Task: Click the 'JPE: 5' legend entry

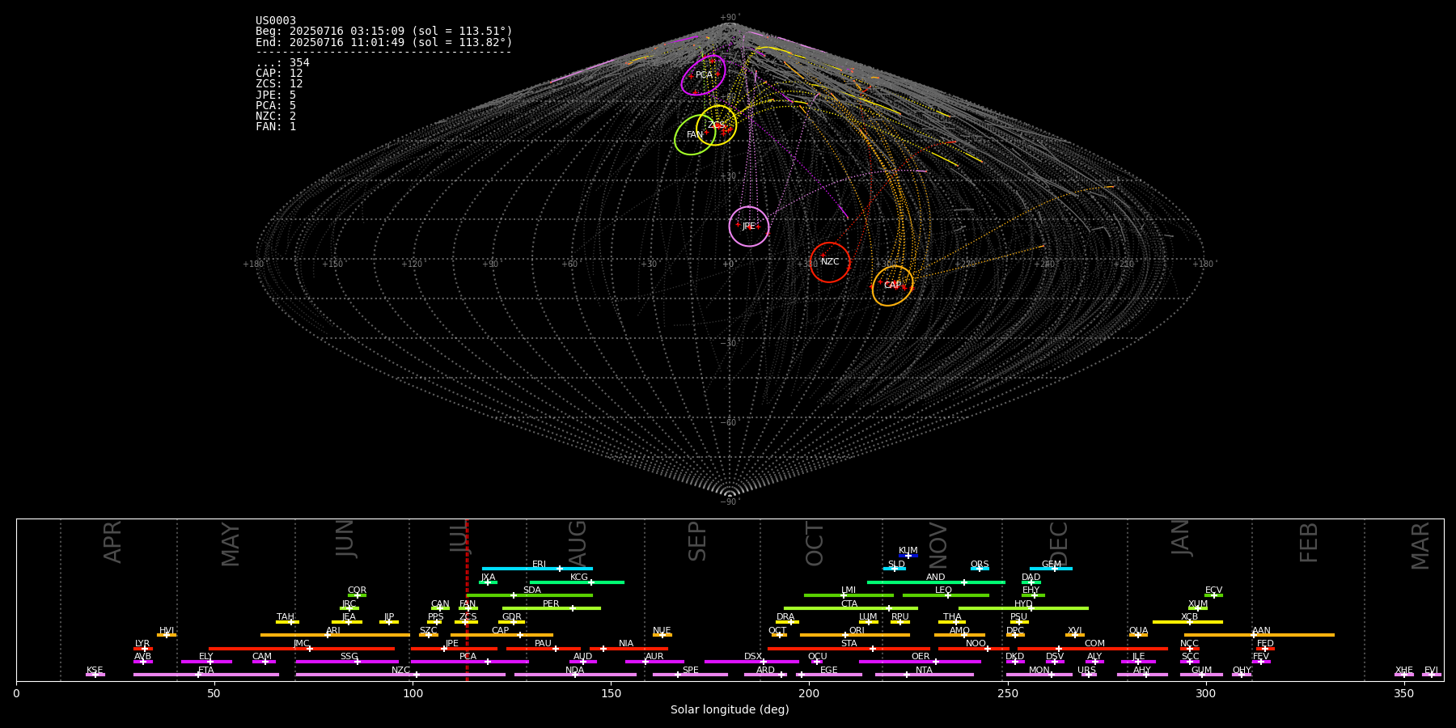Action: pos(276,95)
